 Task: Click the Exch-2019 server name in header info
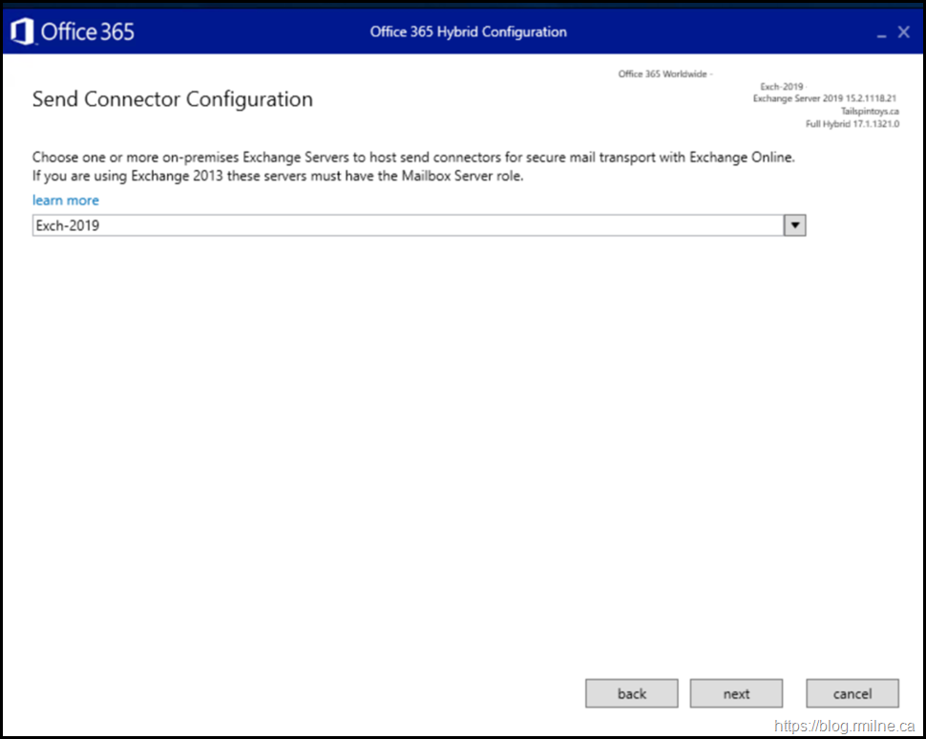(x=782, y=87)
